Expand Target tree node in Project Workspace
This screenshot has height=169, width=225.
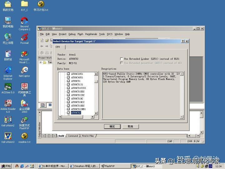41,62
